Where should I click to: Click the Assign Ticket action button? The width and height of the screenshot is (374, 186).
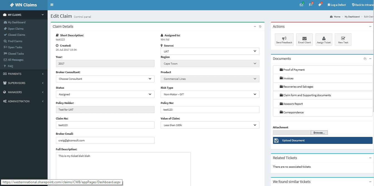coord(324,39)
